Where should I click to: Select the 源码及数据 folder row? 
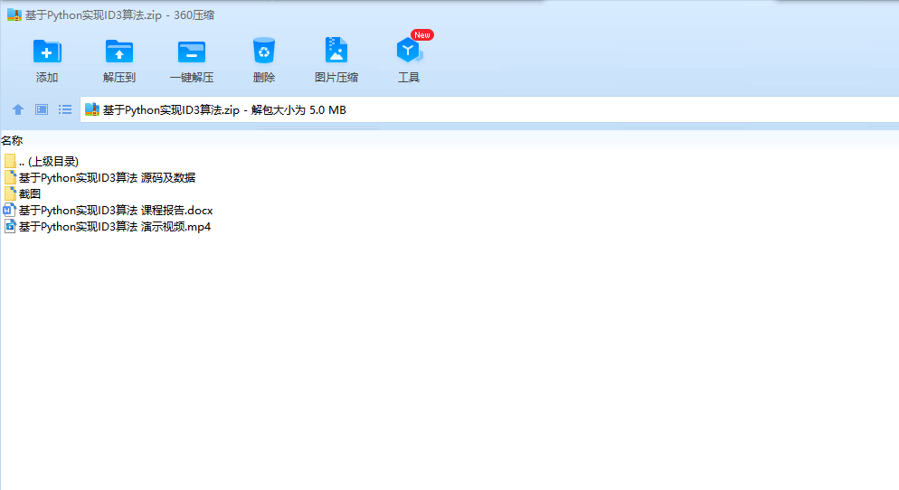pos(99,178)
